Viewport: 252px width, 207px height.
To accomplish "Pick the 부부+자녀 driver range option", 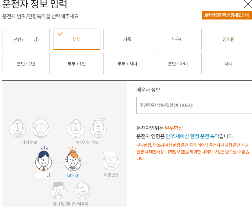I will pyautogui.click(x=127, y=64).
